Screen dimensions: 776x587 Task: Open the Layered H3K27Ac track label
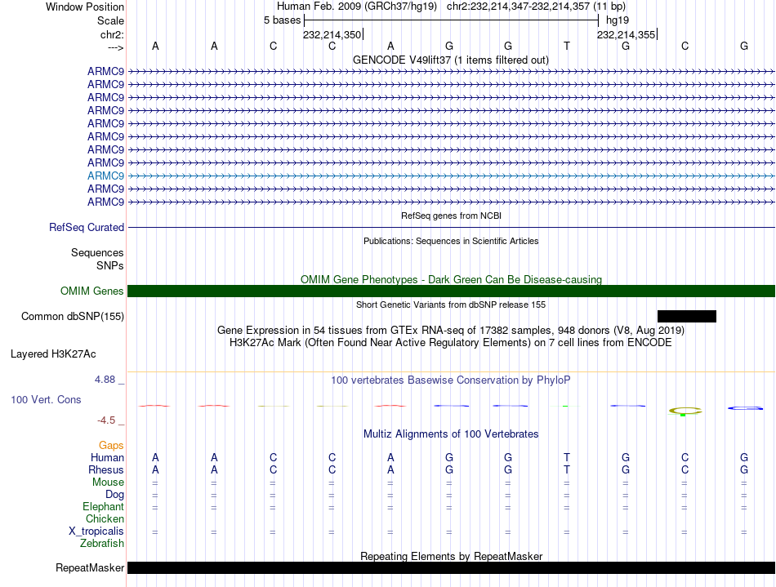click(53, 354)
